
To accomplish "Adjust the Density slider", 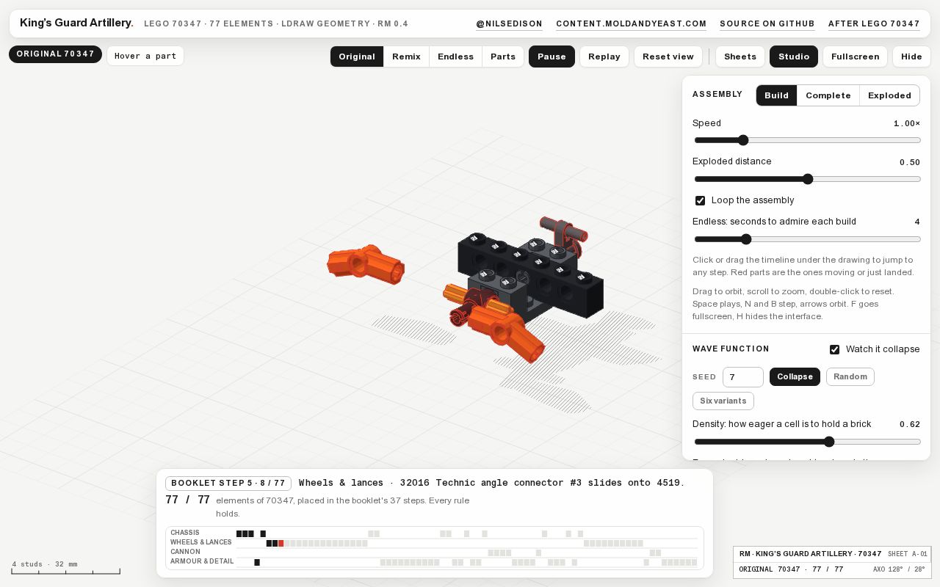I will 806,442.
